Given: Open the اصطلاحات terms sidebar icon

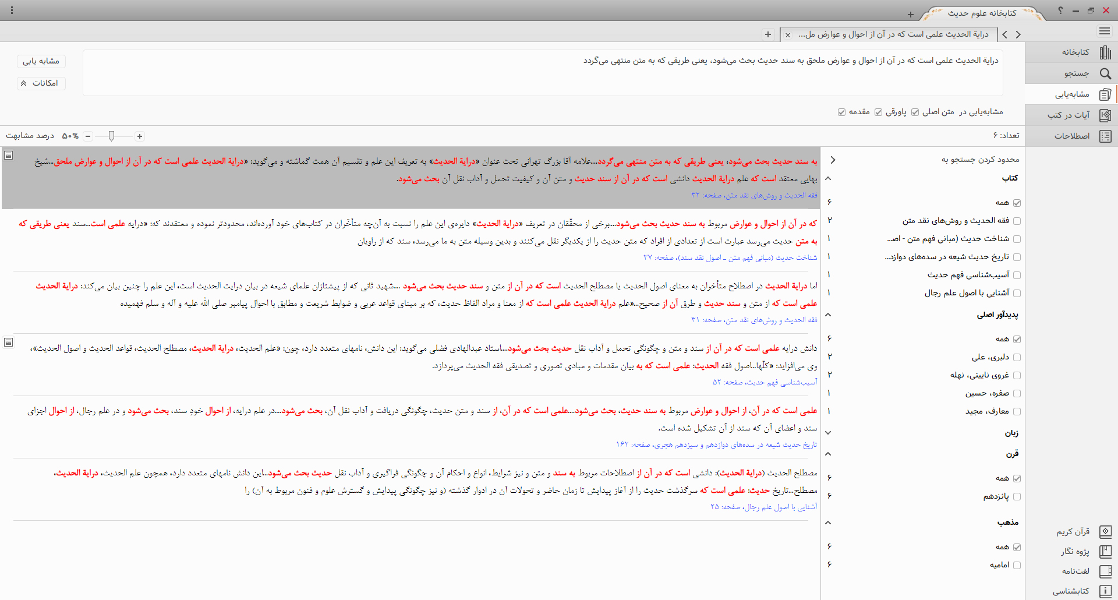Looking at the screenshot, I should [x=1105, y=136].
